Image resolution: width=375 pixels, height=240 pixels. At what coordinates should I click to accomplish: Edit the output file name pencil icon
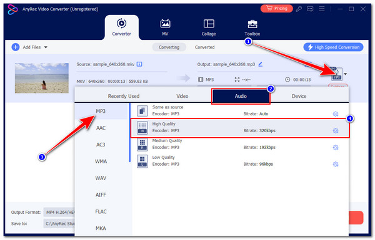[x=261, y=64]
